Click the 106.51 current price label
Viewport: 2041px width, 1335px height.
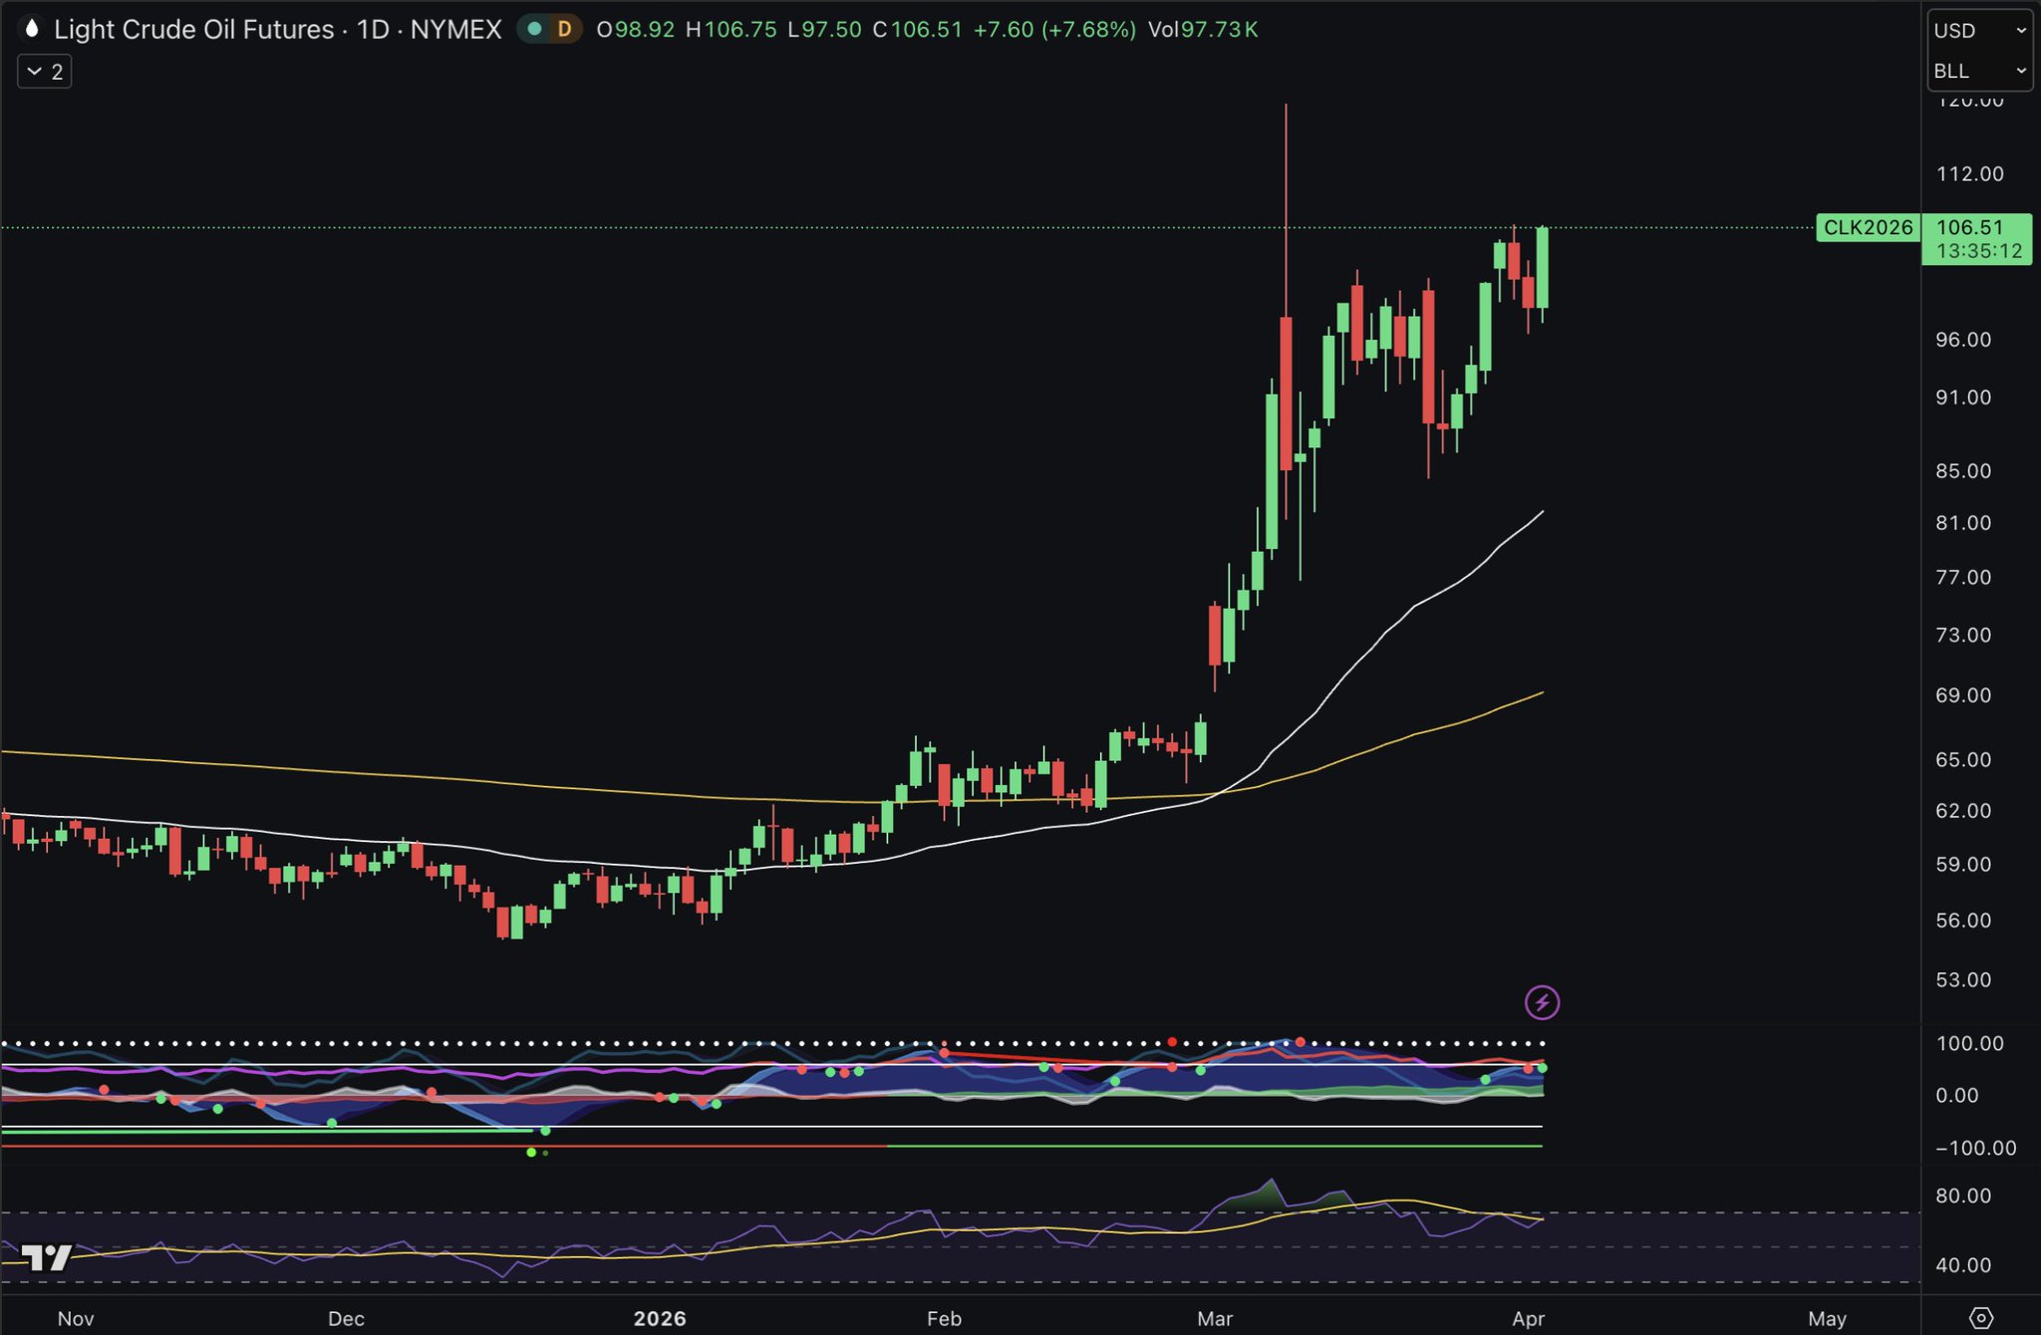pos(1969,227)
